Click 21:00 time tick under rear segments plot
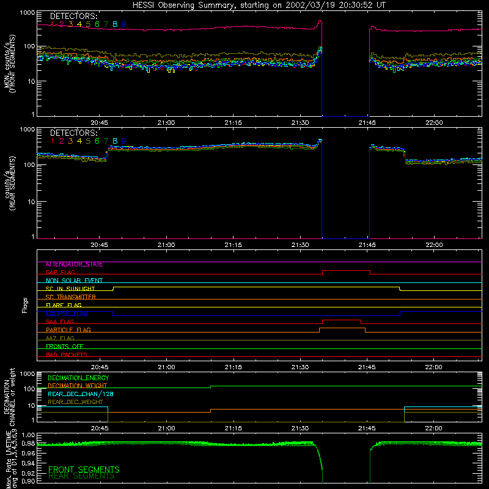Screen dimensions: 489x489 (x=166, y=245)
